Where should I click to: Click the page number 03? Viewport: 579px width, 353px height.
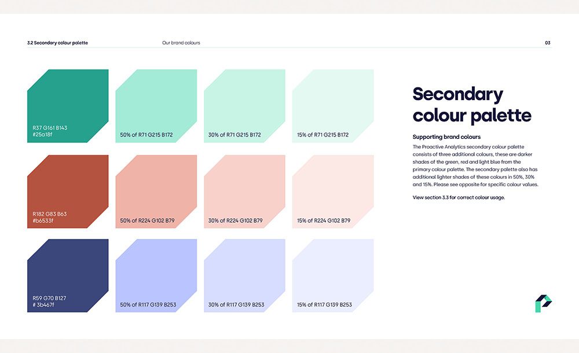pos(548,43)
